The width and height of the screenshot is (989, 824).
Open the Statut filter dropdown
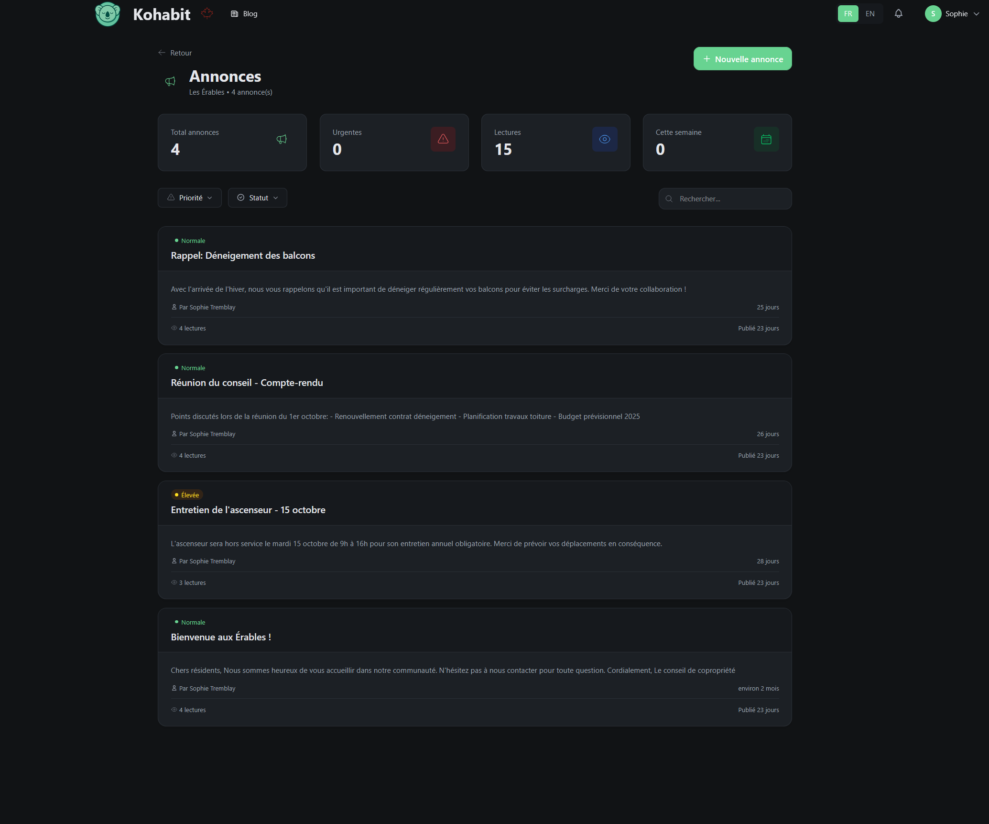pos(257,198)
